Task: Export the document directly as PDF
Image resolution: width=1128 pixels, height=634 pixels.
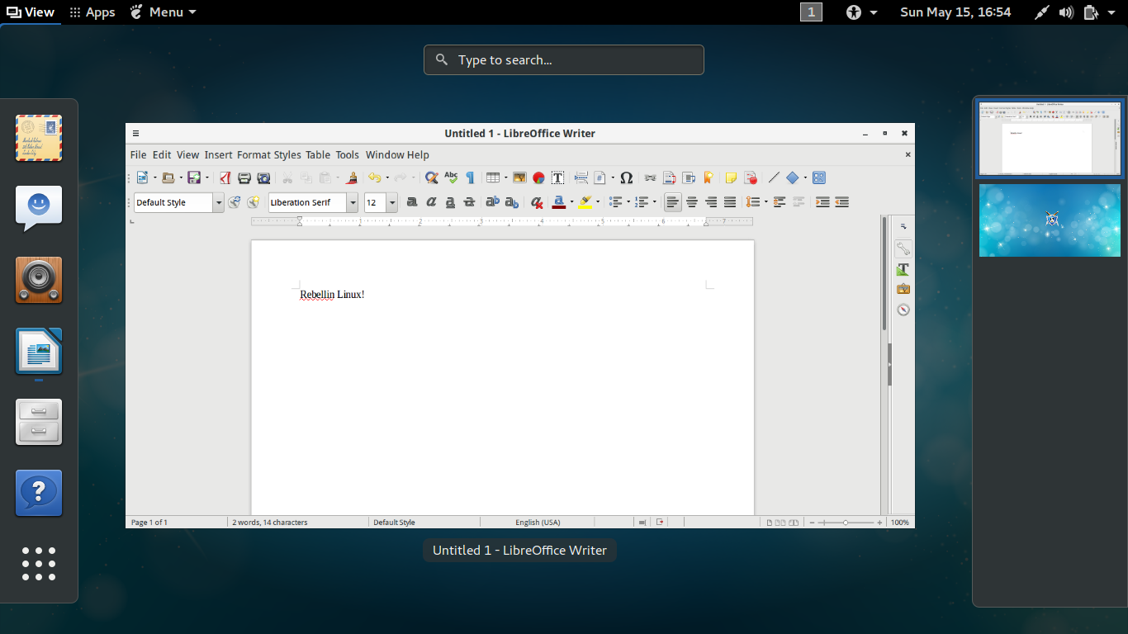Action: click(225, 177)
